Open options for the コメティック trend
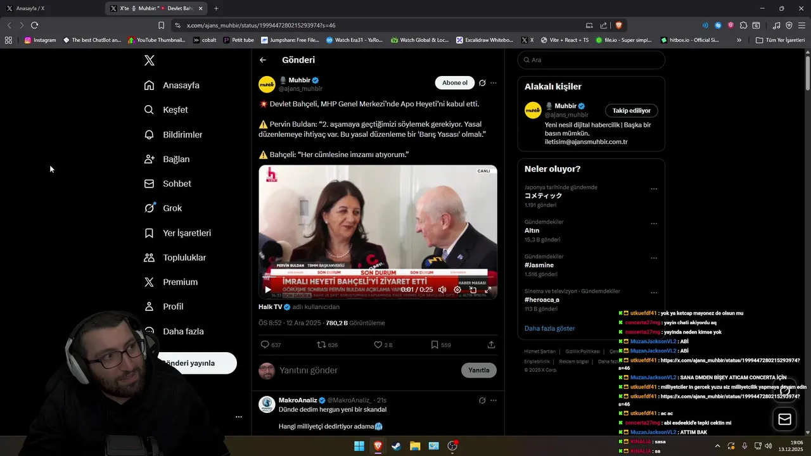The image size is (811, 456). 654,189
